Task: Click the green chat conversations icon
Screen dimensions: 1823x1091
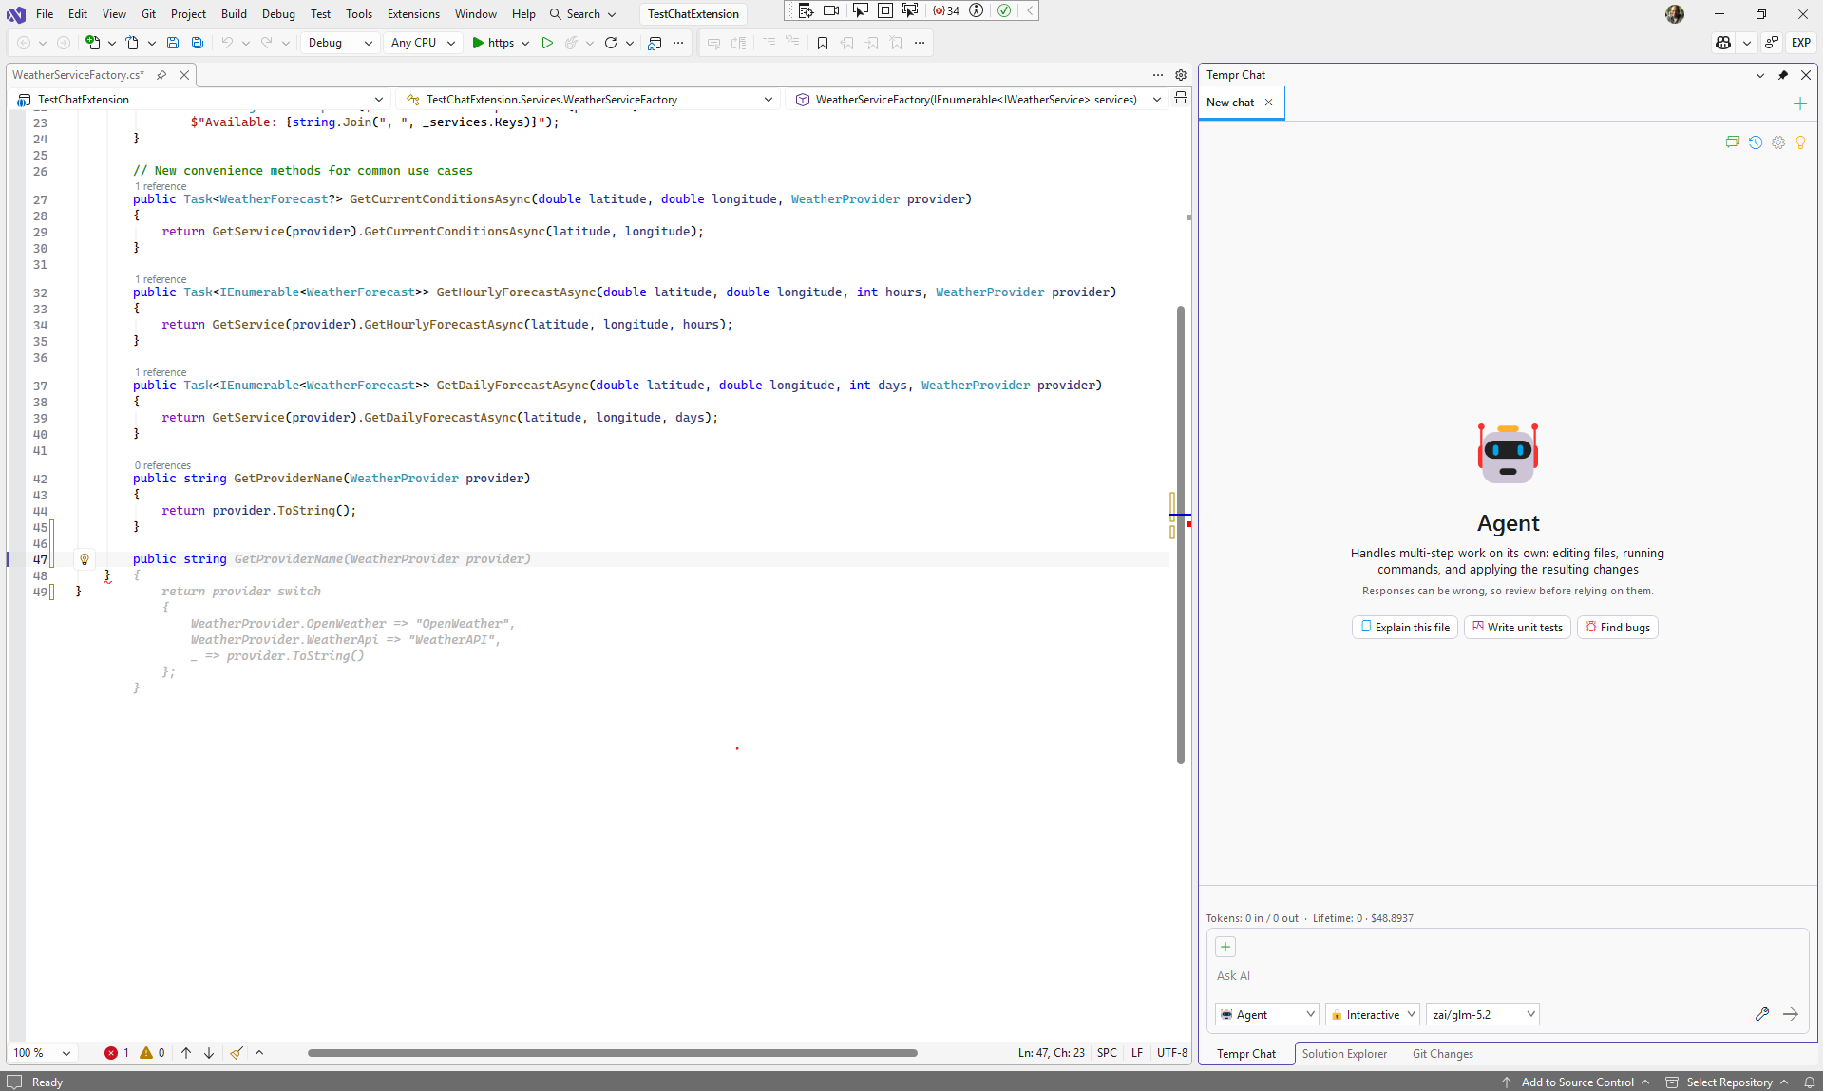Action: [x=1733, y=142]
